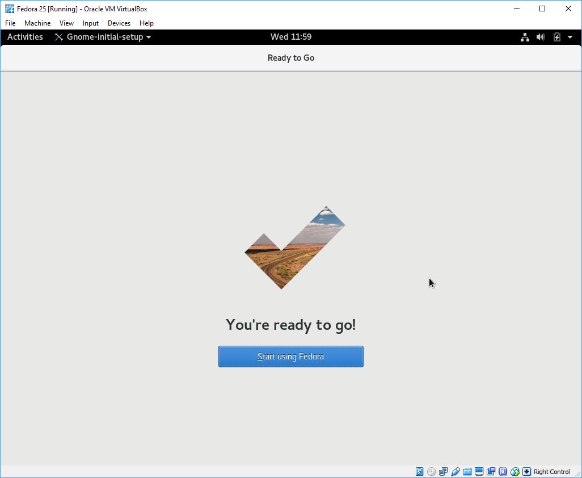Open the Wed 11:59 clock calendar
582x478 pixels.
[x=291, y=37]
